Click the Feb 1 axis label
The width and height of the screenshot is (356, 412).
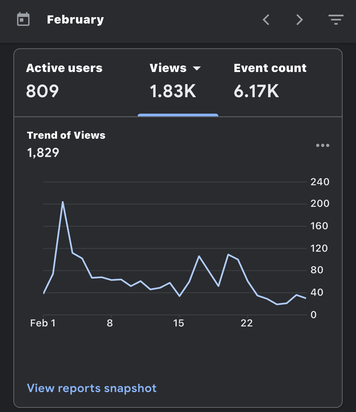43,323
